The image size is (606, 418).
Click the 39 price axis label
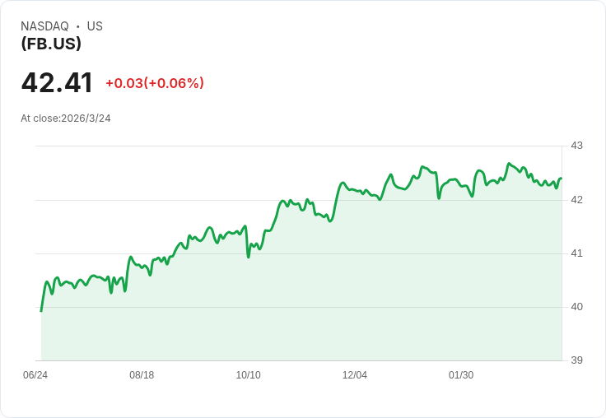[576, 360]
